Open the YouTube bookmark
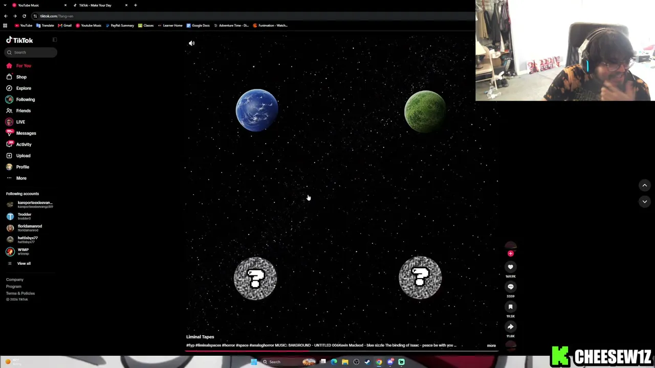Image resolution: width=655 pixels, height=368 pixels. tap(24, 26)
